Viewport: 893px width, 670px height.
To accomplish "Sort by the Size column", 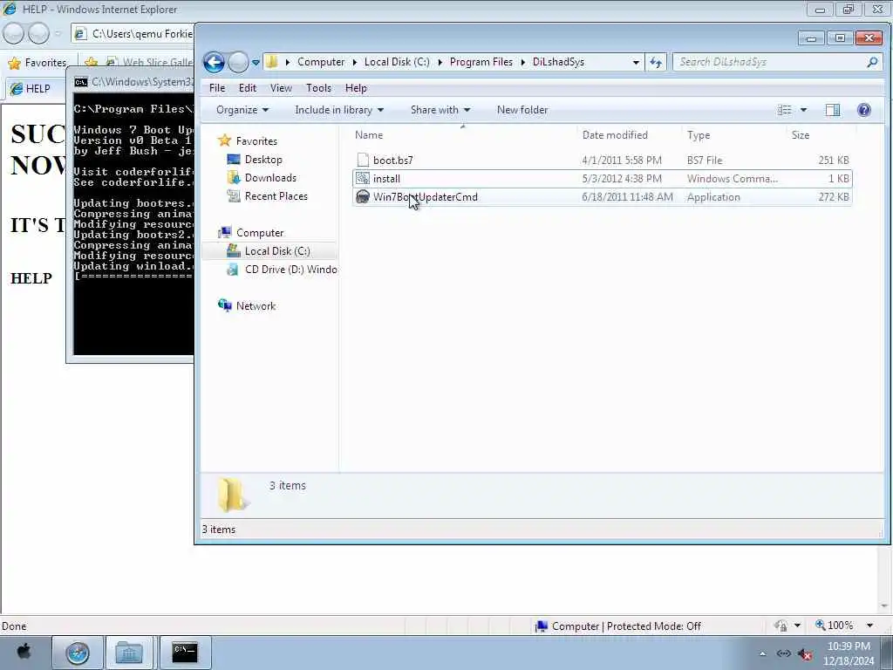I will pos(801,135).
